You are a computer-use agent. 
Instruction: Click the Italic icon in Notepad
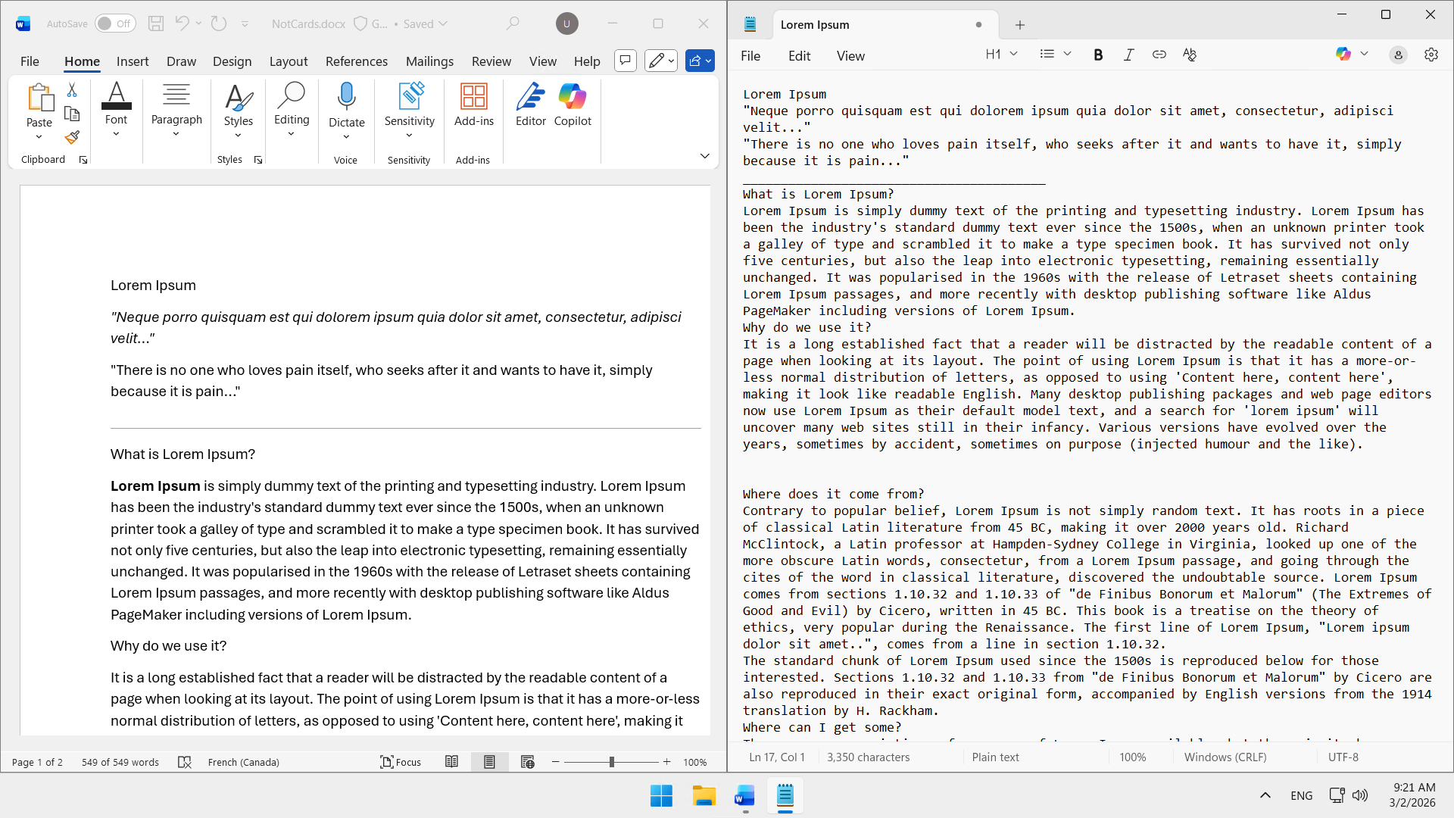(1128, 55)
